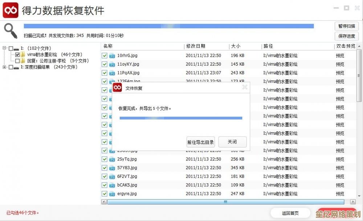Check the 回复：公司注册-李松 folder checkbox
This screenshot has width=363, height=221.
[x=17, y=61]
